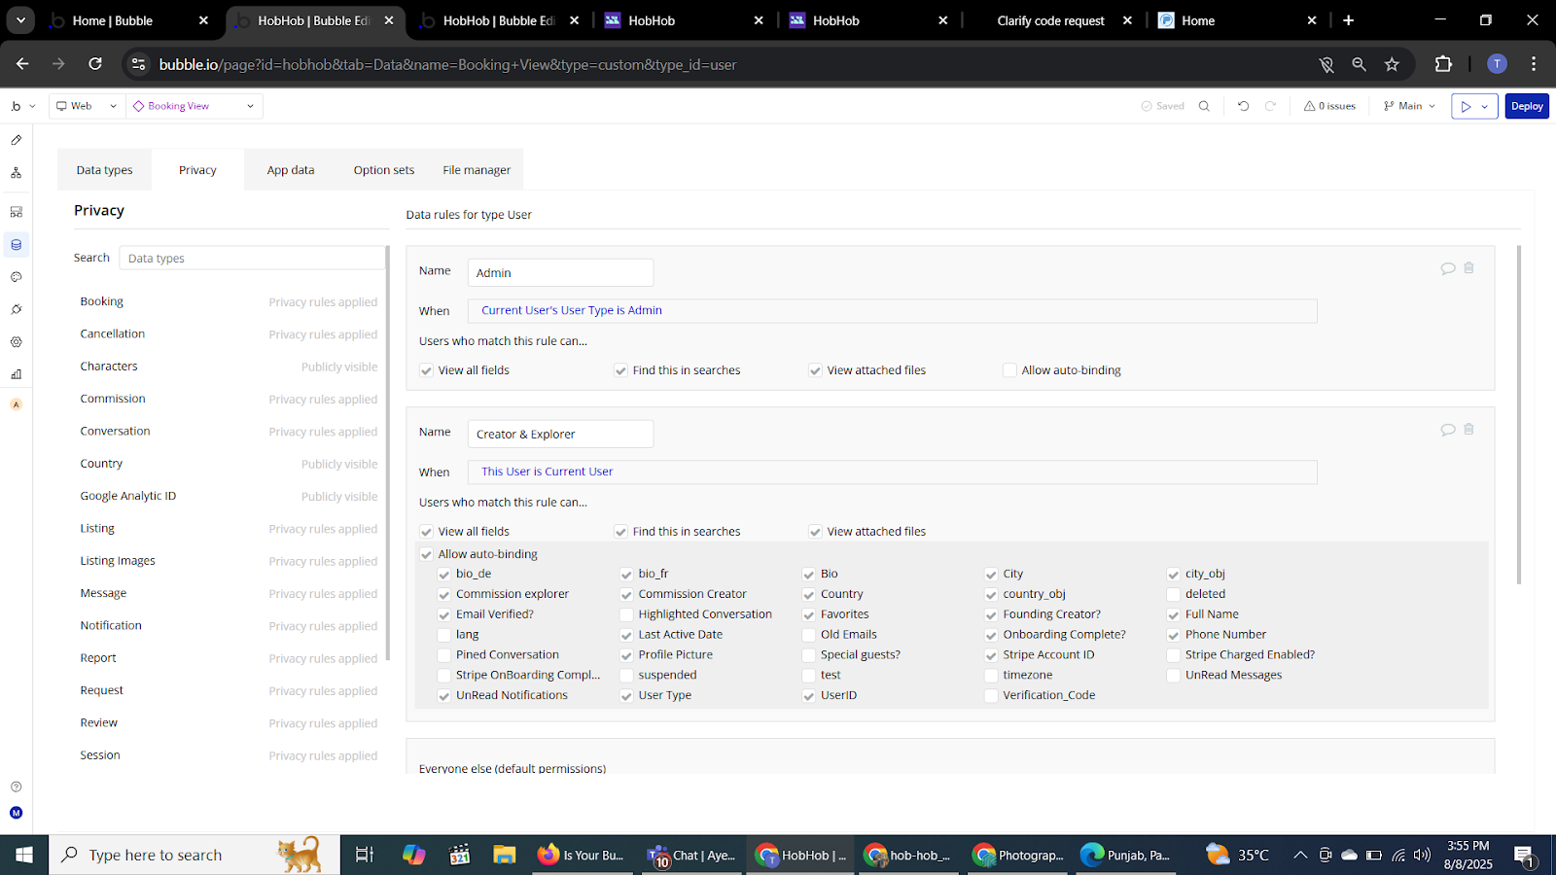1556x875 pixels.
Task: Open the Plugins plug icon
Action: tap(17, 309)
